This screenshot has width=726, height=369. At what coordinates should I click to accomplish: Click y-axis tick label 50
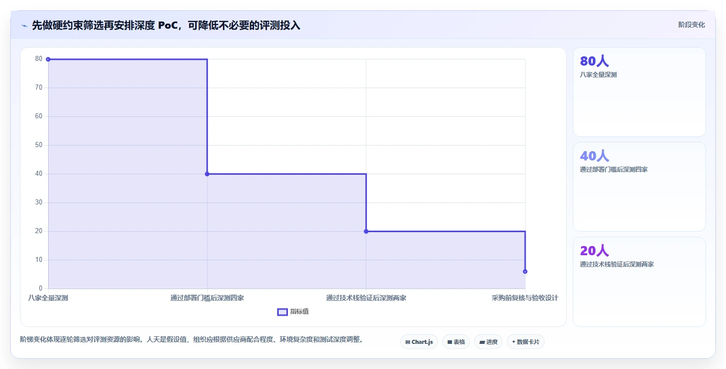(39, 145)
